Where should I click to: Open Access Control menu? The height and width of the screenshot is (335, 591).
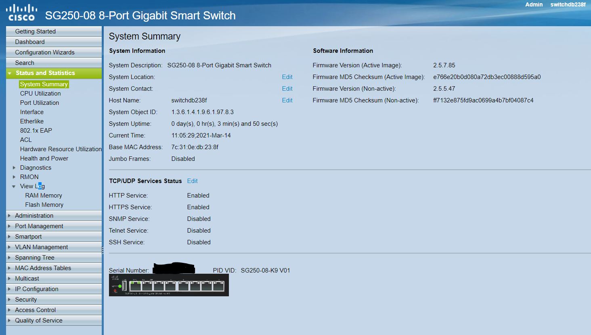[54, 310]
